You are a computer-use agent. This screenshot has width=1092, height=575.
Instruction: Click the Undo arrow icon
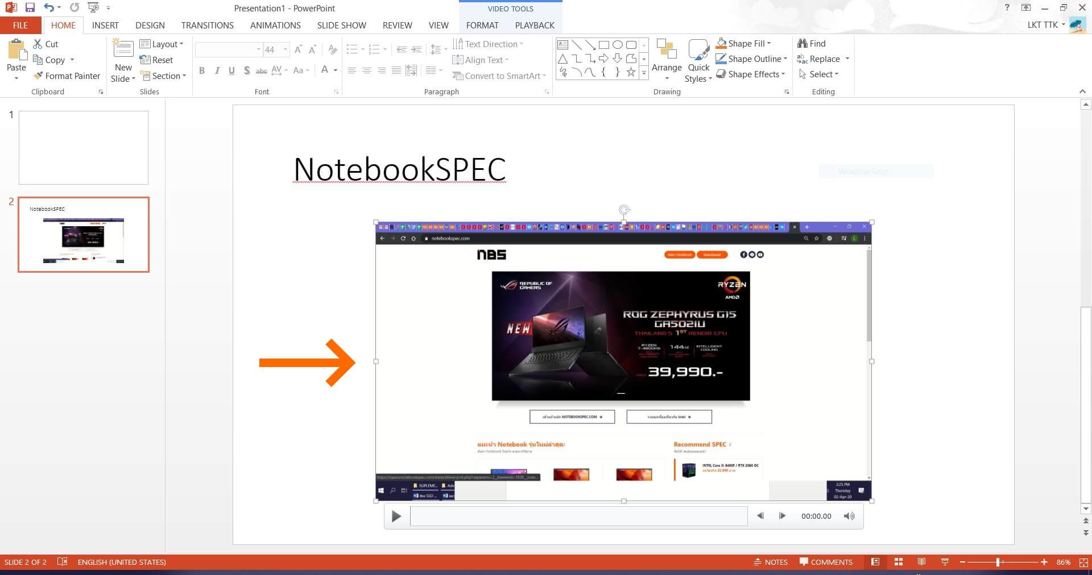49,8
